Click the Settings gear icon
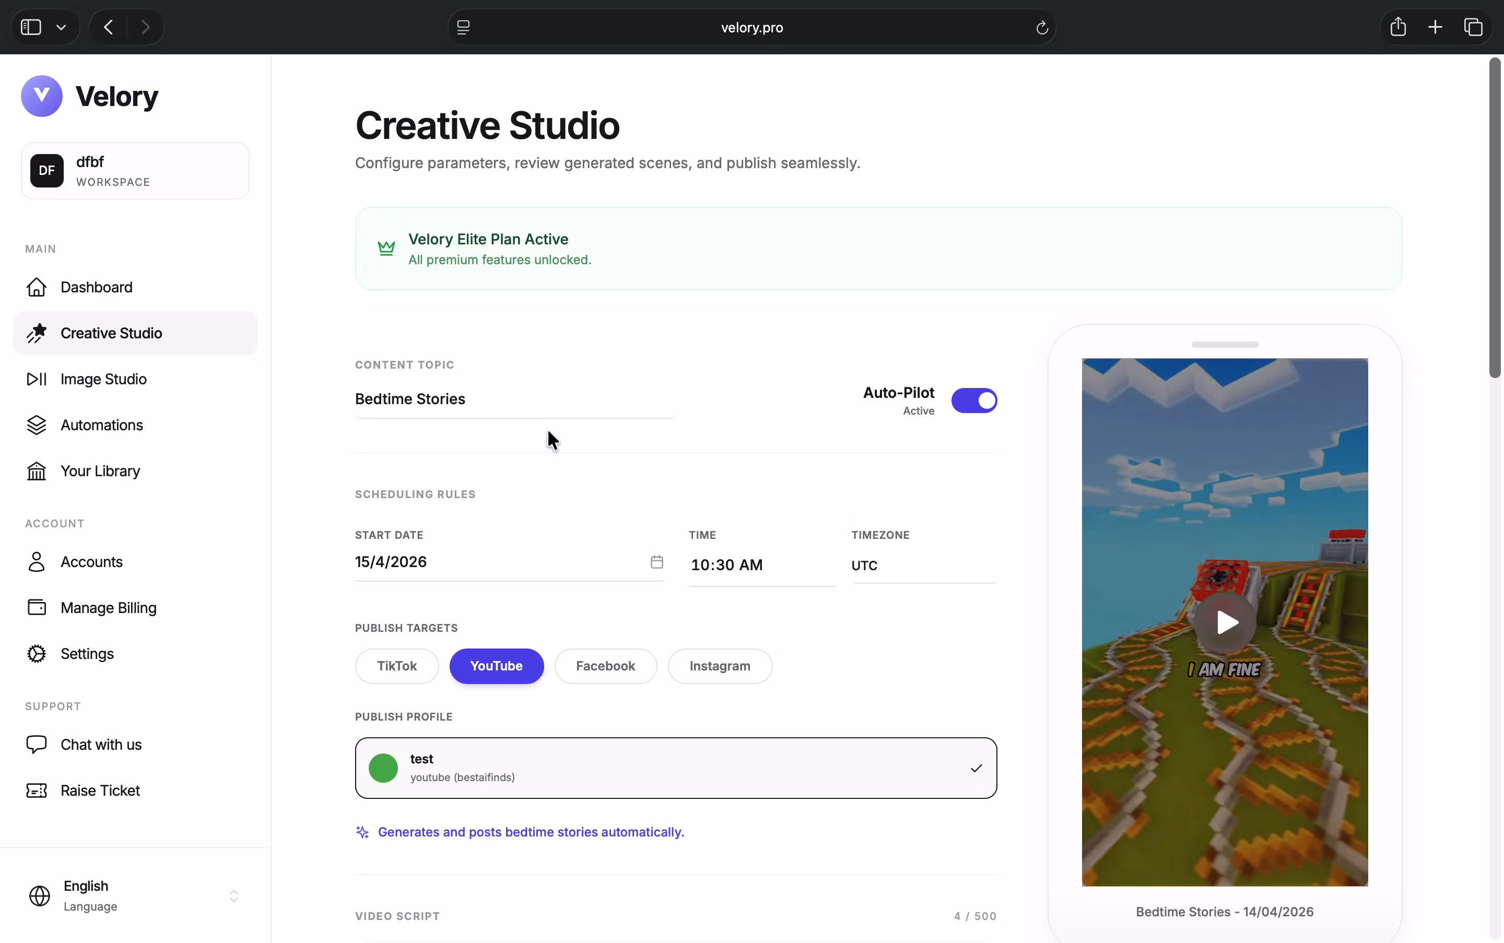Image resolution: width=1504 pixels, height=943 pixels. click(37, 654)
